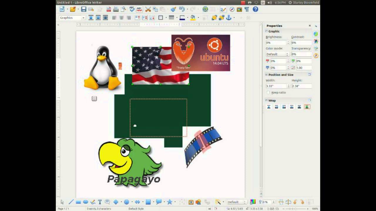Open Stanley Bloomfield session menu
Screen dimensions: 376x211
(x=304, y=2)
